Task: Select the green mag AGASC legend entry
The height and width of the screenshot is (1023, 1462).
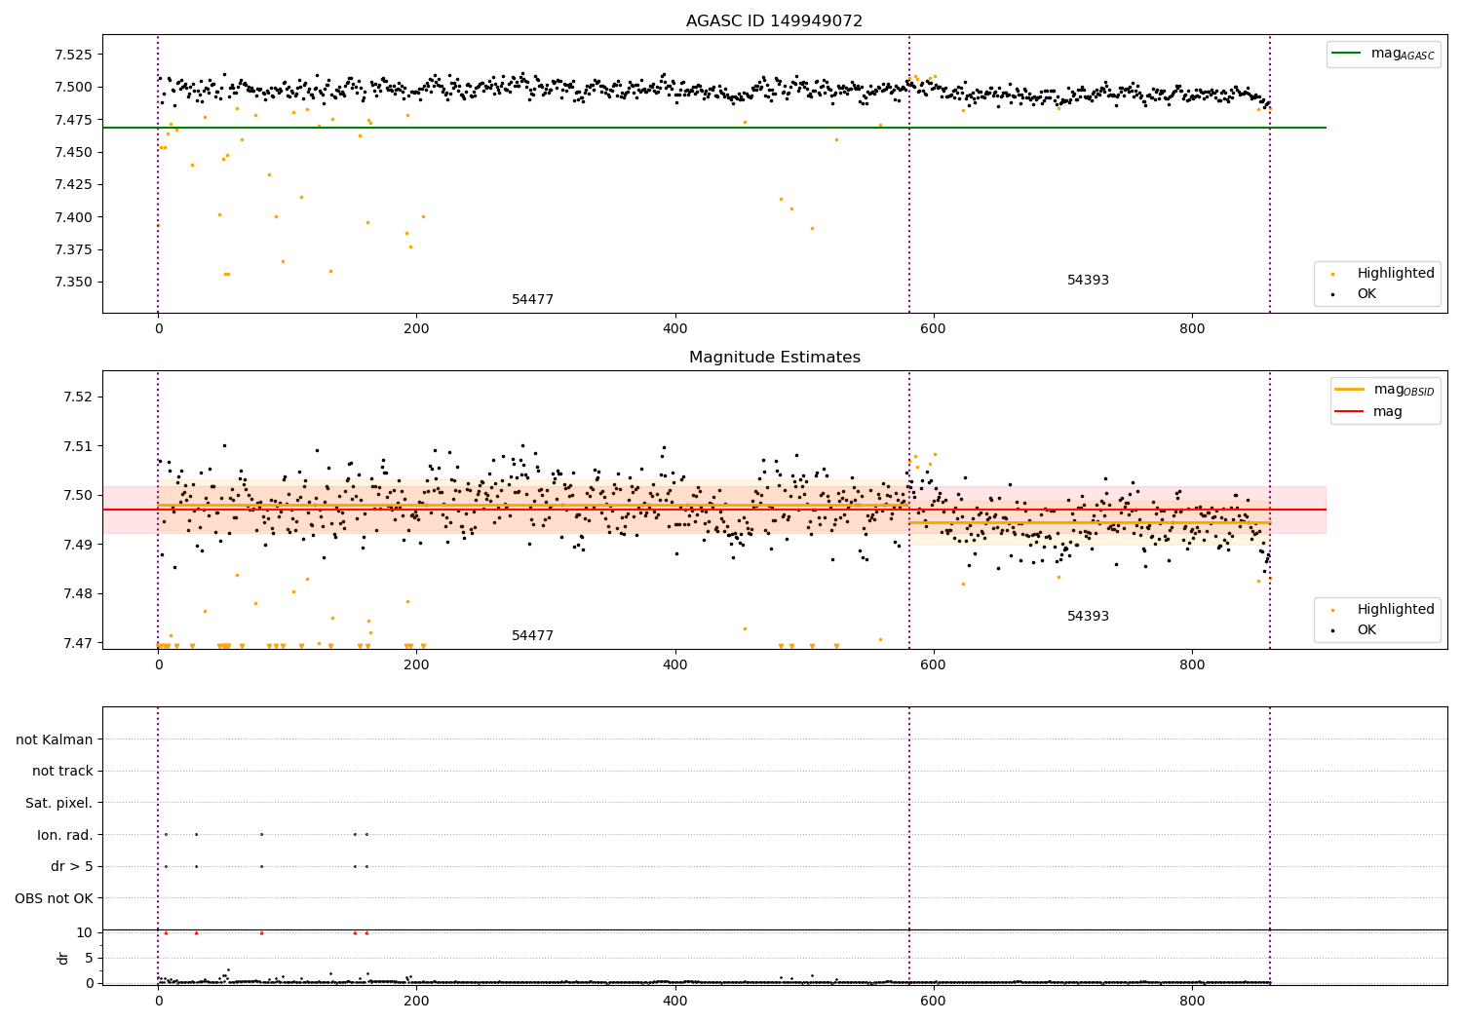Action: [x=1383, y=54]
